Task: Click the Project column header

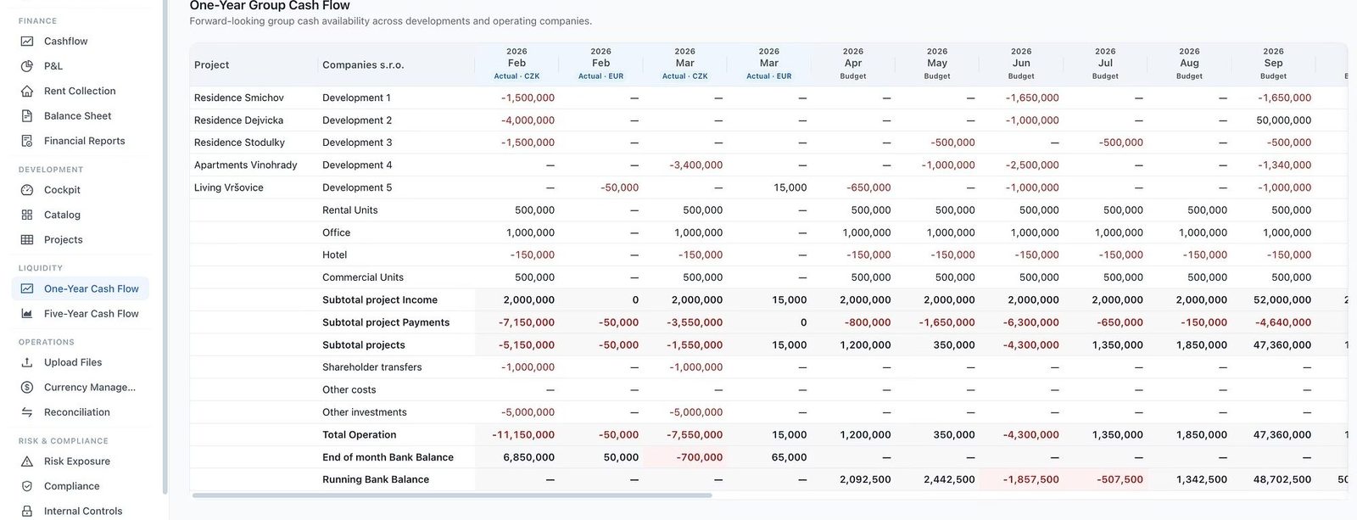Action: point(212,64)
